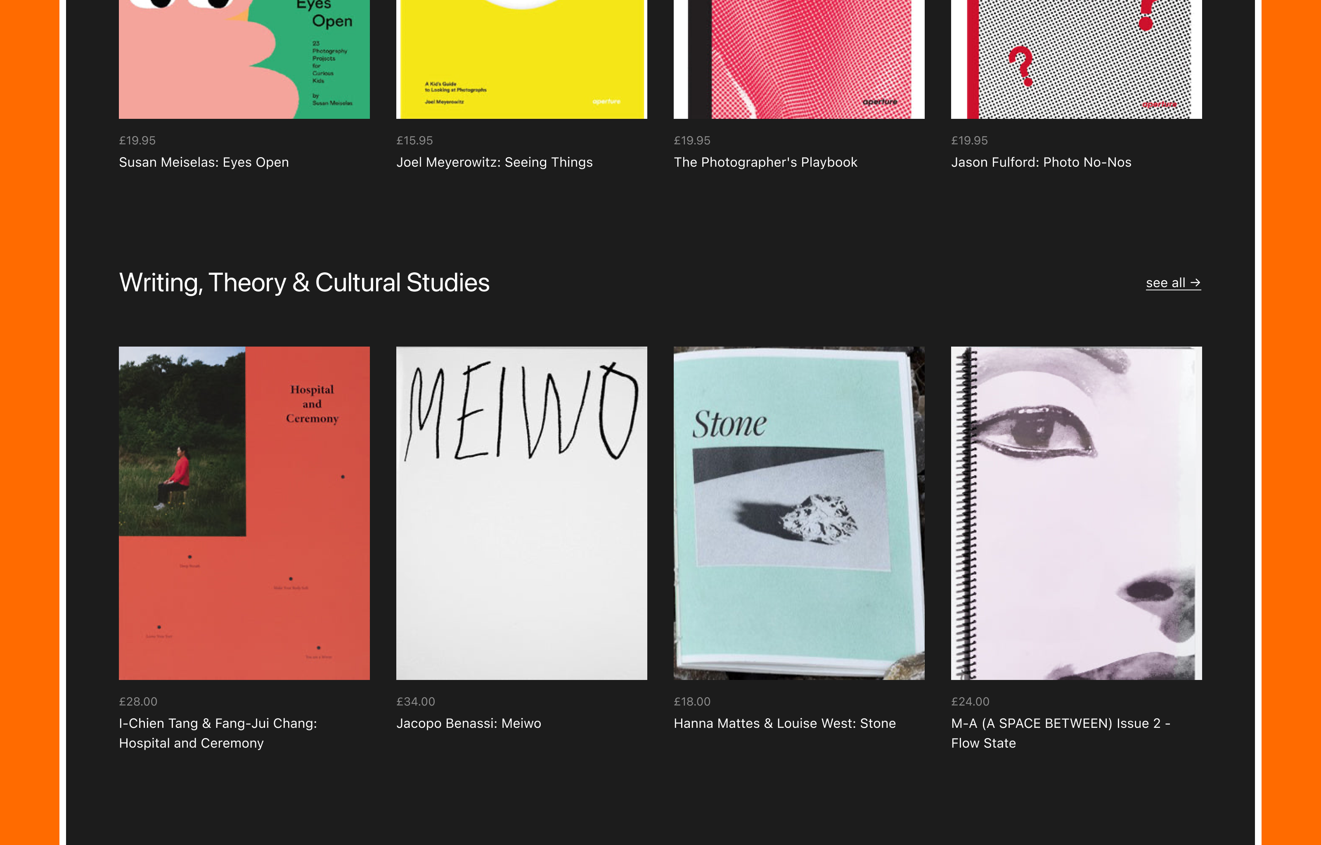Open the Meiwo book cover image

tap(521, 512)
